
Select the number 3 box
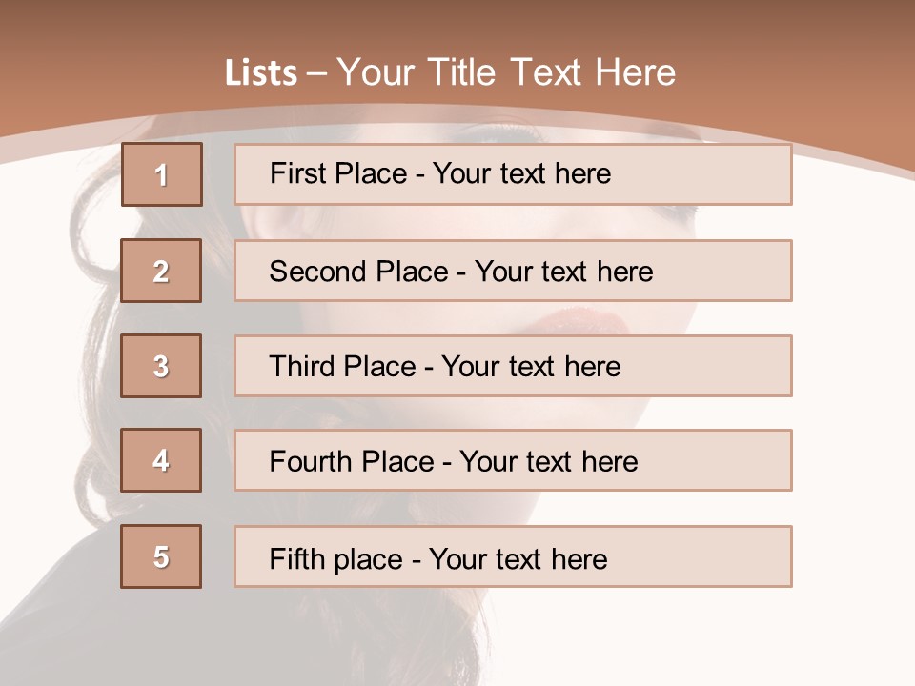(161, 366)
